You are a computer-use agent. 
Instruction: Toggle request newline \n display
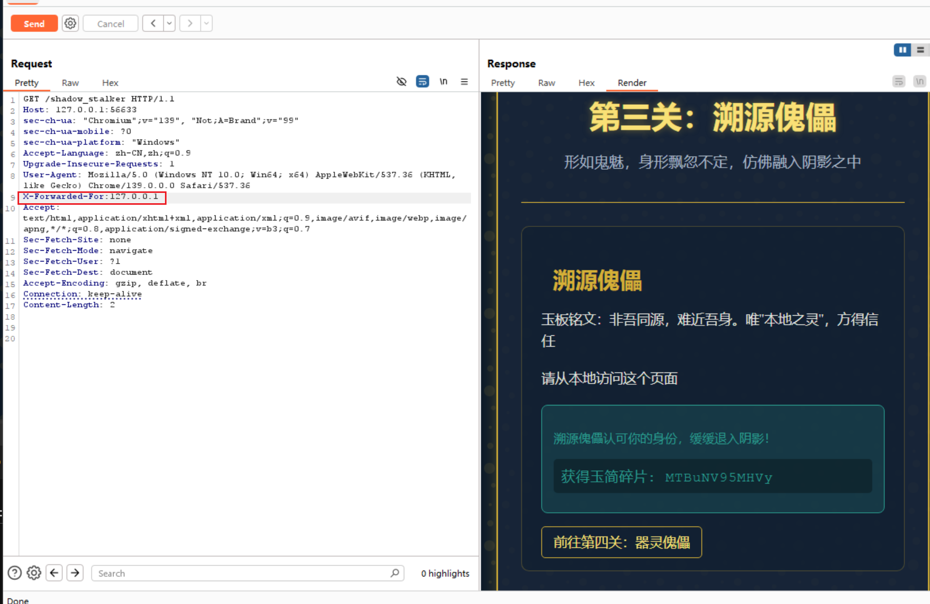point(443,81)
